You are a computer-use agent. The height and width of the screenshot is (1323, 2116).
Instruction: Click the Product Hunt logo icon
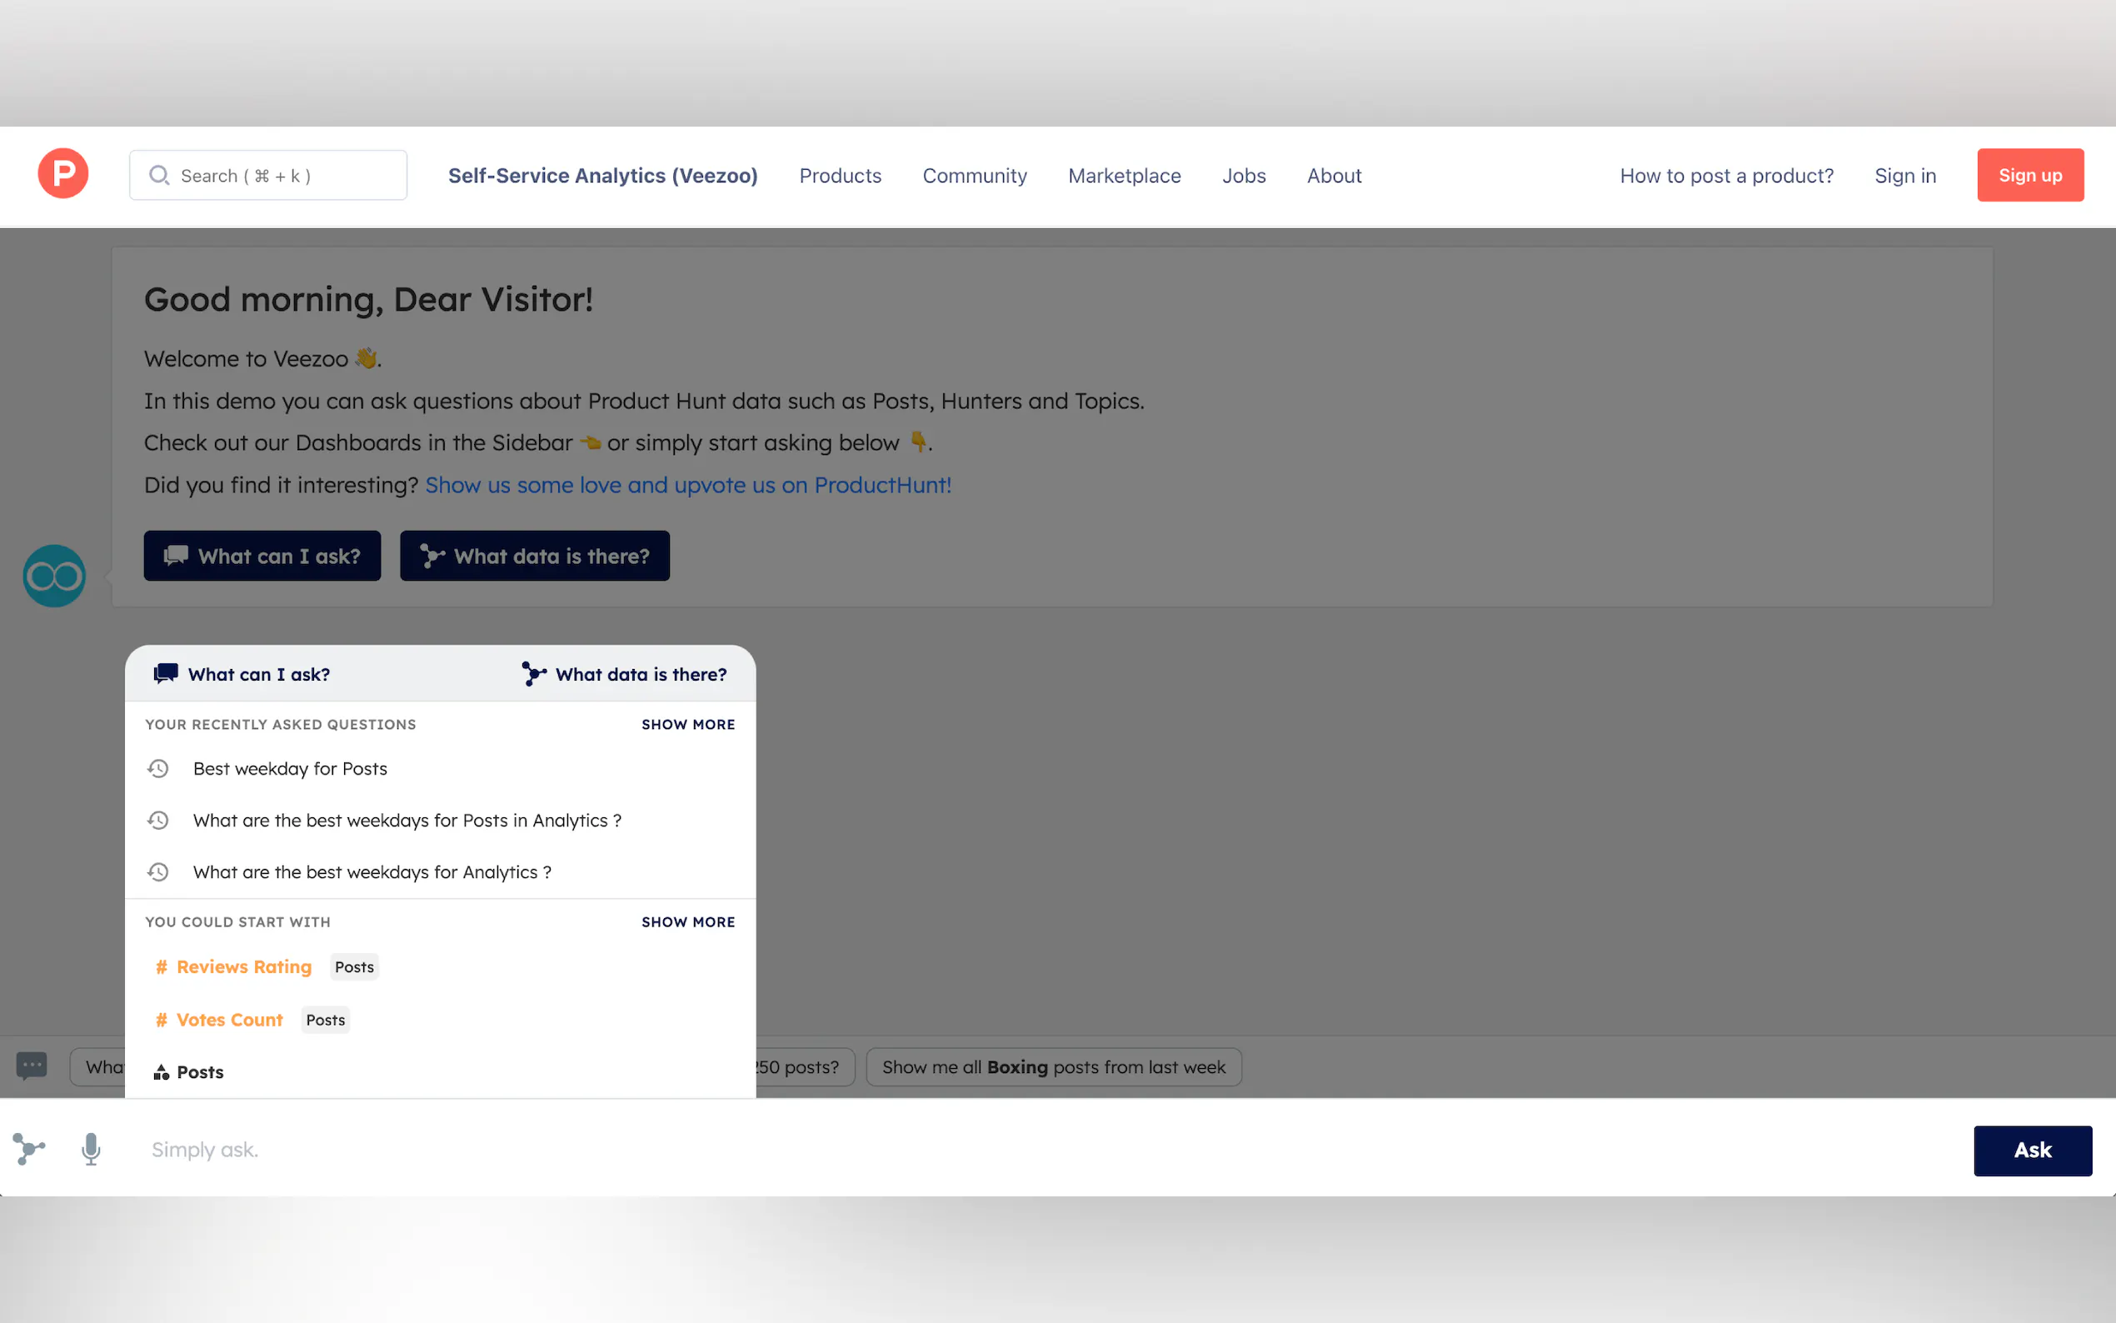click(63, 174)
